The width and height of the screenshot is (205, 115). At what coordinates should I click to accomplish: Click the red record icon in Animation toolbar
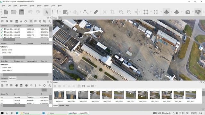coord(17,85)
